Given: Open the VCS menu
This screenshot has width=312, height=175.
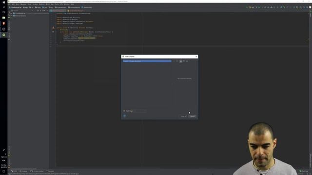Looking at the screenshot, I should (61, 4).
